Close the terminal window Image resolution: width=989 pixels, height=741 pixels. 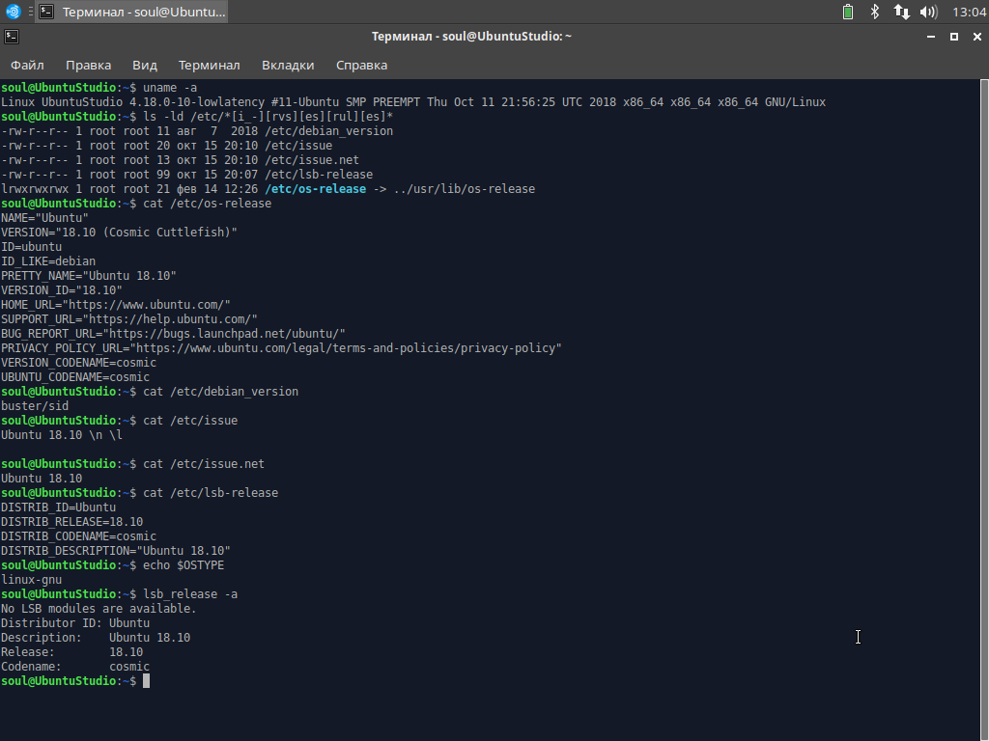pyautogui.click(x=977, y=37)
